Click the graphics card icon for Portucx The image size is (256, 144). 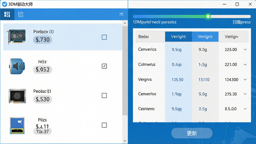(16, 36)
